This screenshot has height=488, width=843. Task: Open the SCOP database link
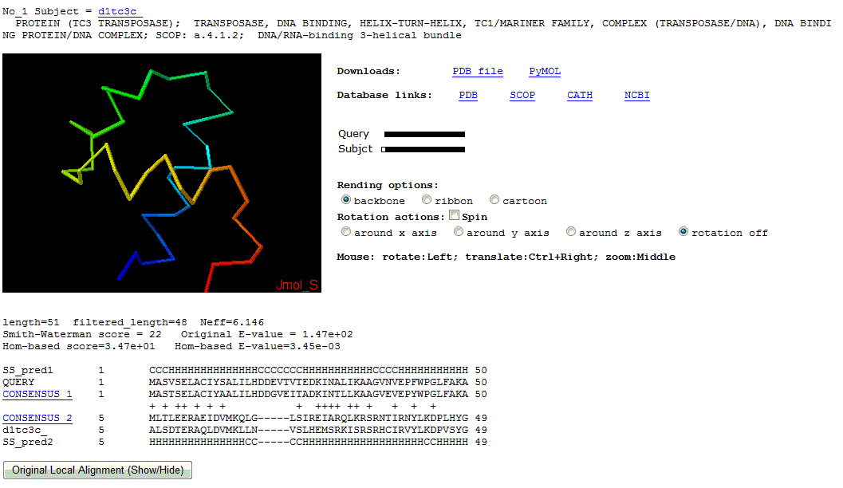(522, 95)
